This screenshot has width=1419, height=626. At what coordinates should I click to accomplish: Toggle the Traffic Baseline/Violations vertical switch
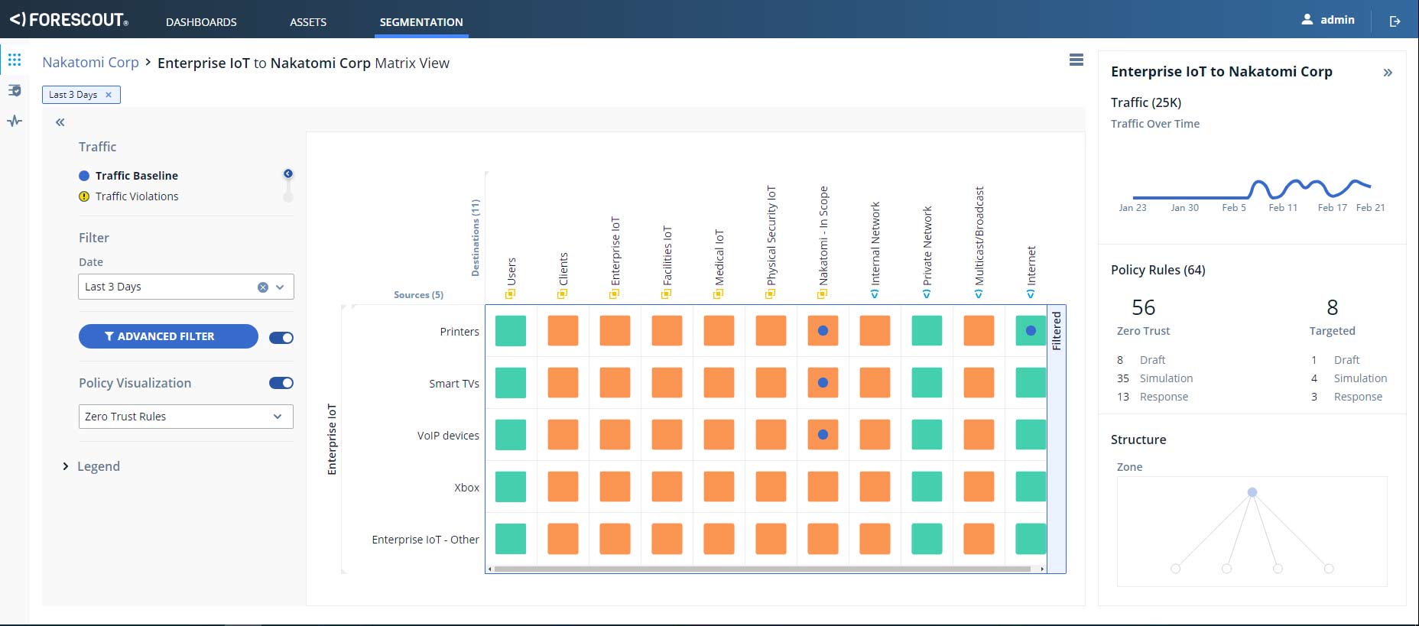click(x=288, y=186)
